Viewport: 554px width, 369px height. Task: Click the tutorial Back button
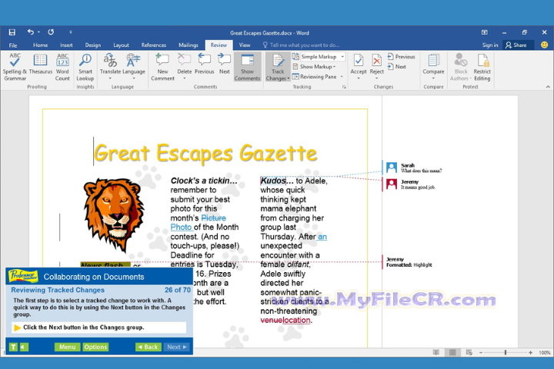149,347
